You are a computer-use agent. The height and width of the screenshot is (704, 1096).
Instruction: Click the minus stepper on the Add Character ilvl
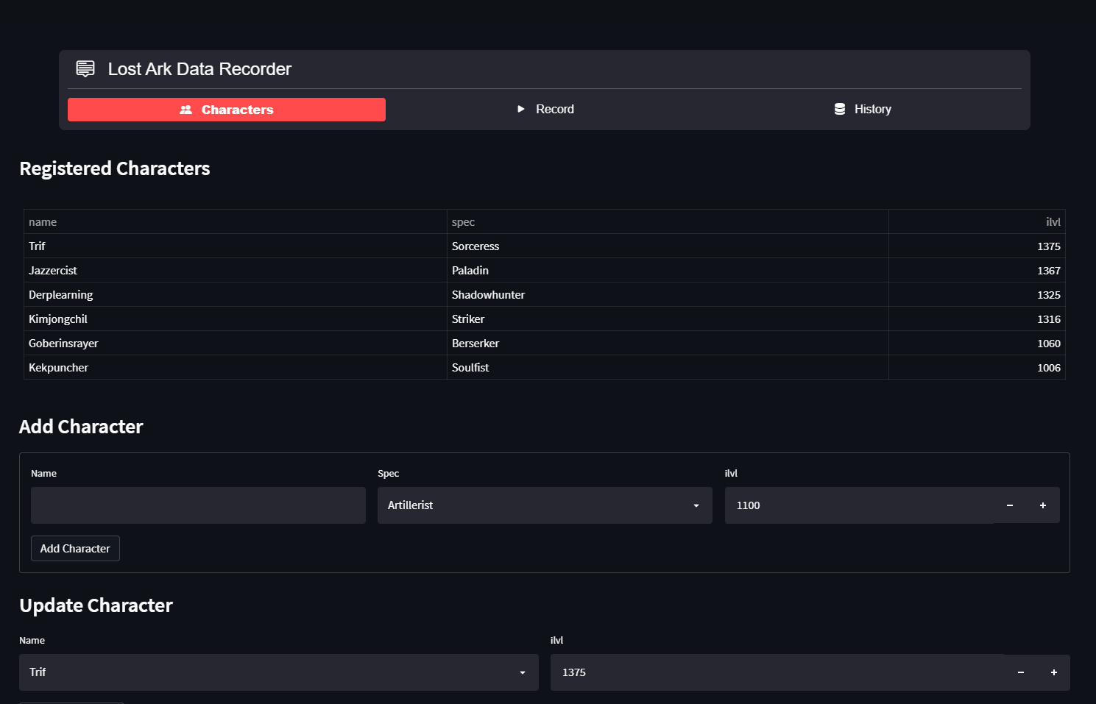point(1009,505)
